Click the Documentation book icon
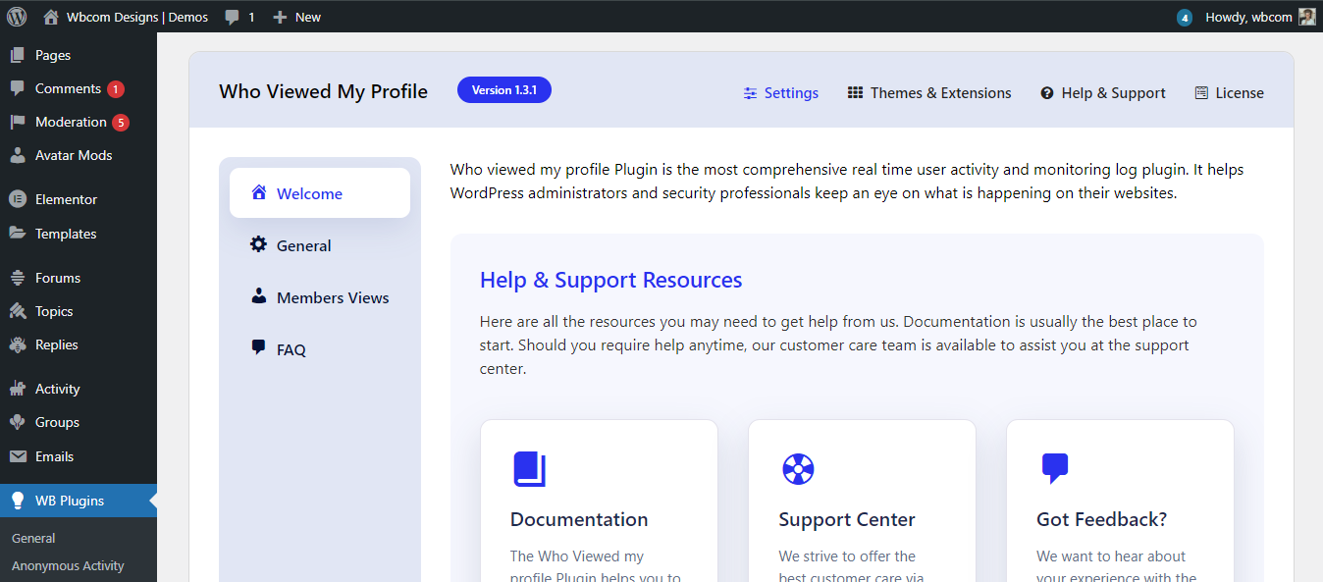The width and height of the screenshot is (1323, 582). coord(529,468)
